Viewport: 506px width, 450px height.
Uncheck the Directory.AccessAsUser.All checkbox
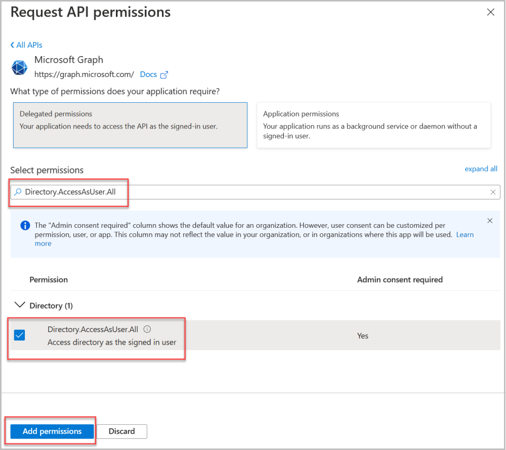pyautogui.click(x=19, y=335)
